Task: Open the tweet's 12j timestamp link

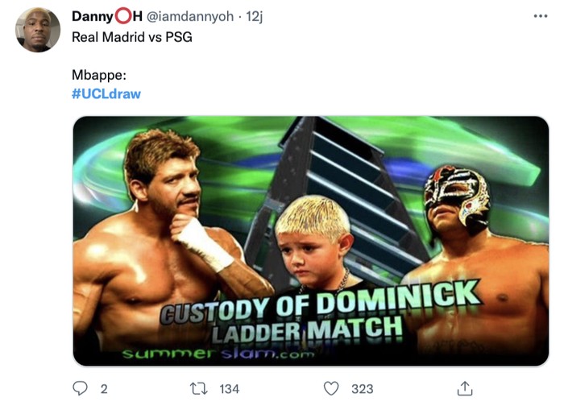Action: click(254, 17)
